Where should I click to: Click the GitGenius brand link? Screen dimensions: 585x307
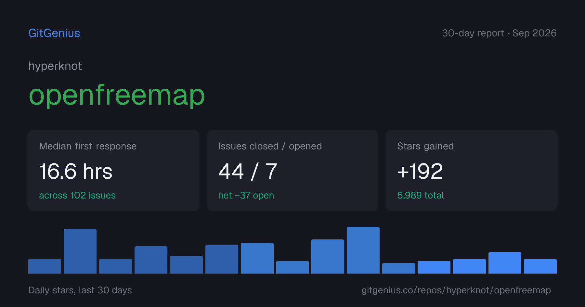coord(54,33)
